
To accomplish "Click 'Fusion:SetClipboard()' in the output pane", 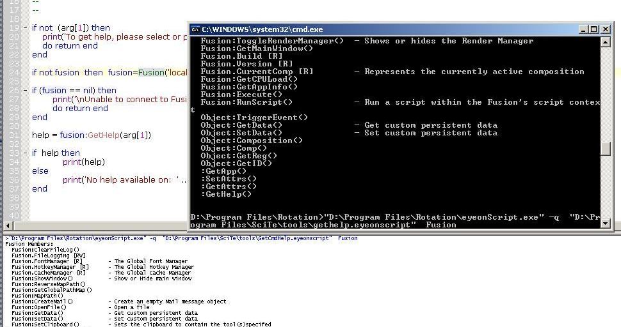I will [45, 324].
